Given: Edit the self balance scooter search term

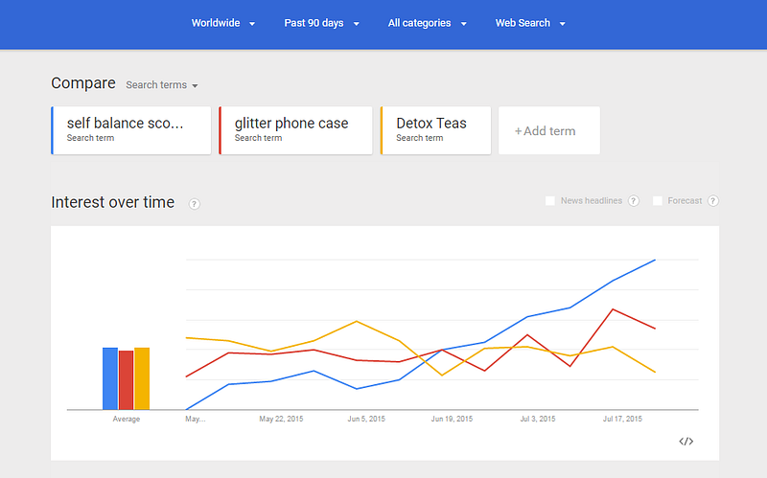Looking at the screenshot, I should click(x=131, y=129).
